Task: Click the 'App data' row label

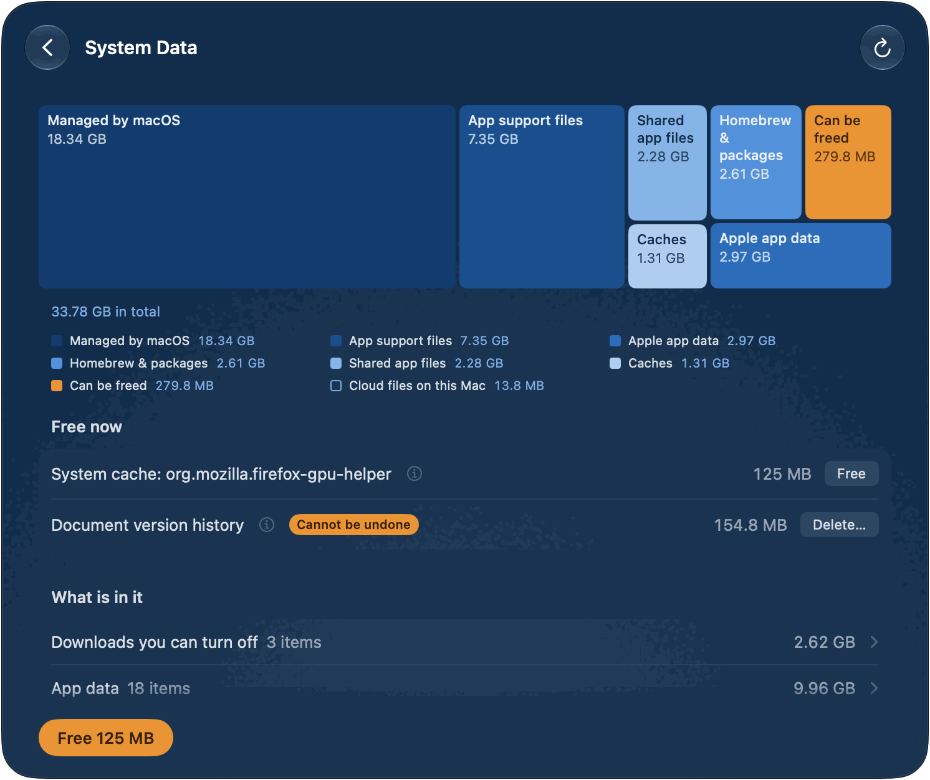Action: click(85, 688)
